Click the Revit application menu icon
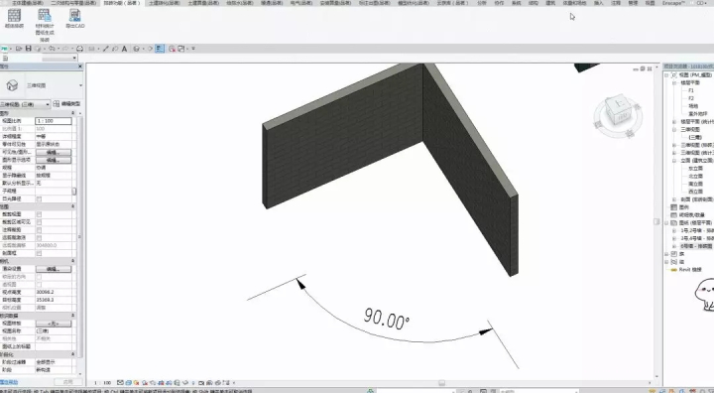 pyautogui.click(x=4, y=49)
